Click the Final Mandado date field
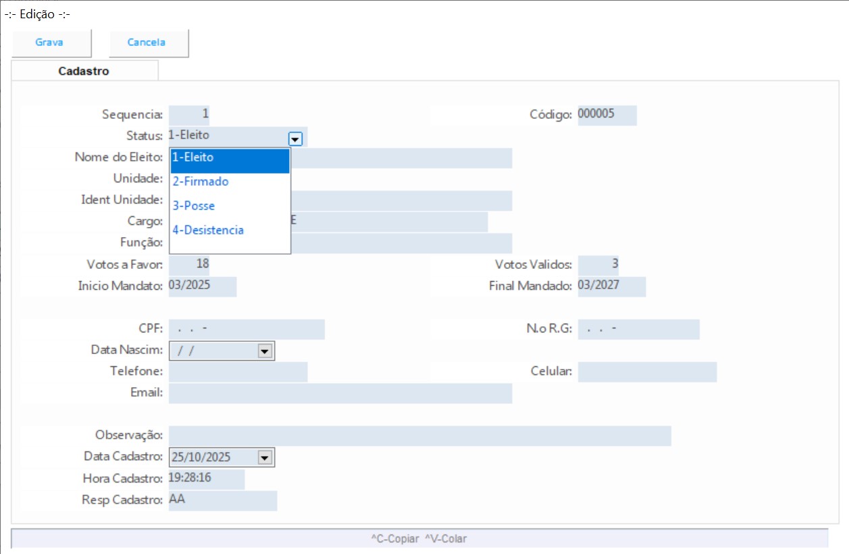The width and height of the screenshot is (849, 554). point(611,286)
